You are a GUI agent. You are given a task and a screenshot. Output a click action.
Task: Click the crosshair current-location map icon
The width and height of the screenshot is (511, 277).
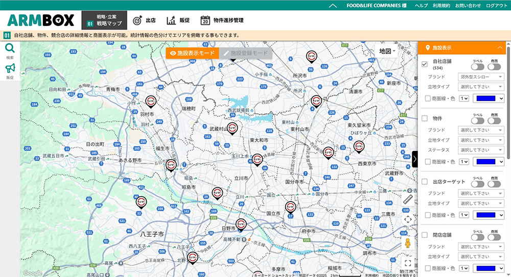408,219
